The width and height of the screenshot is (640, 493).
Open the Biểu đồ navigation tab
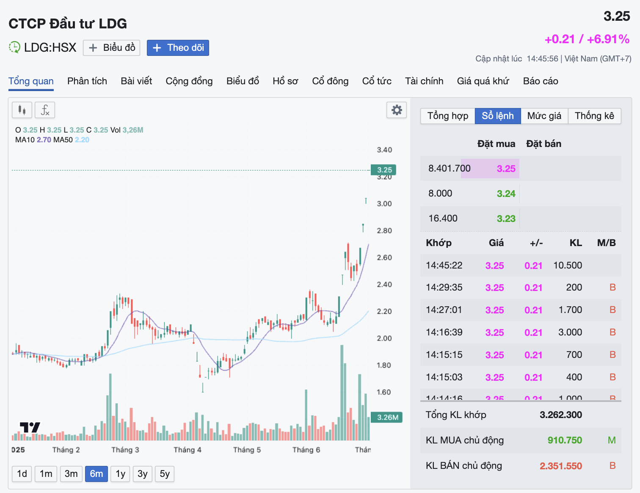pos(243,81)
